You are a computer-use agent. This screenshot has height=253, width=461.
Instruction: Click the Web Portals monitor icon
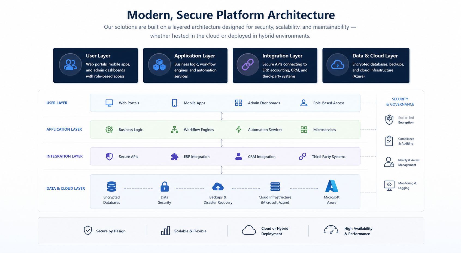click(x=109, y=103)
